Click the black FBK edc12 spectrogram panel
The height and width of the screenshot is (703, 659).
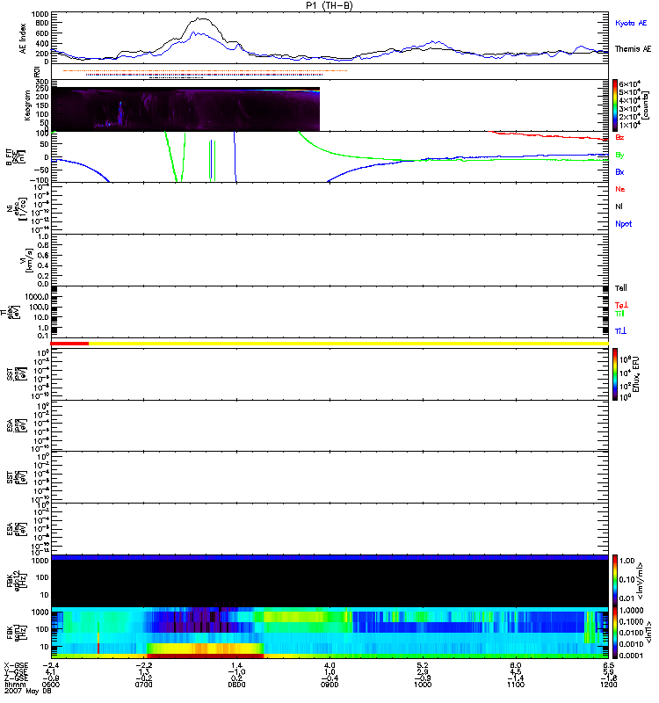click(x=330, y=583)
